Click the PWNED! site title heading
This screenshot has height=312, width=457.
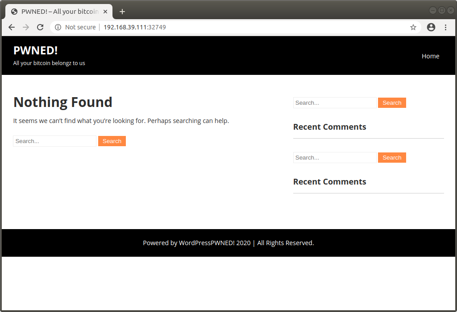[35, 50]
